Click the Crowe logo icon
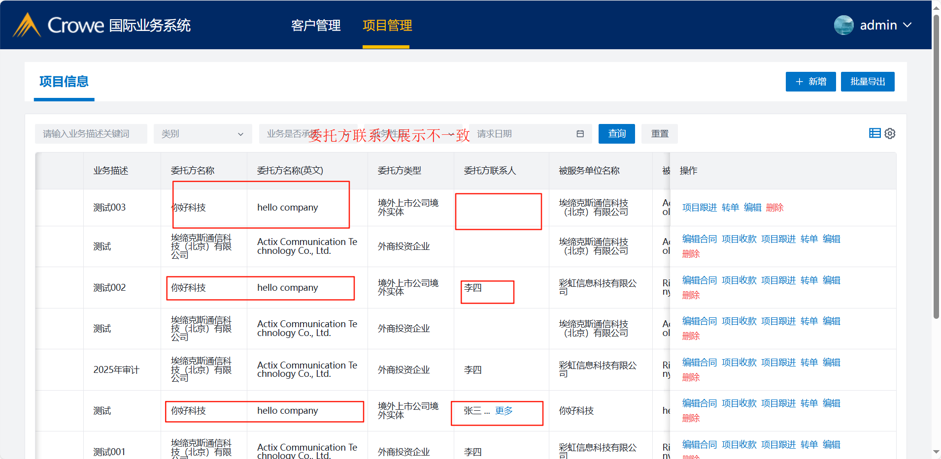 pos(27,25)
